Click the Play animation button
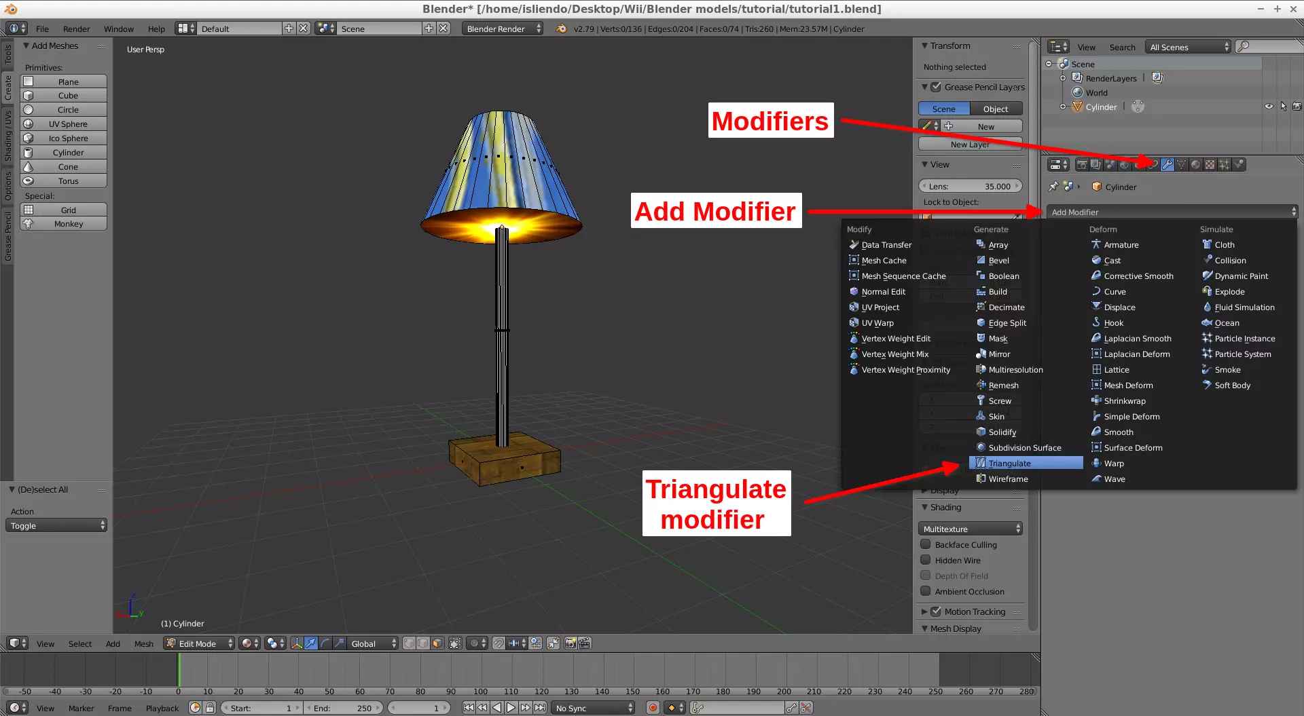 [511, 708]
